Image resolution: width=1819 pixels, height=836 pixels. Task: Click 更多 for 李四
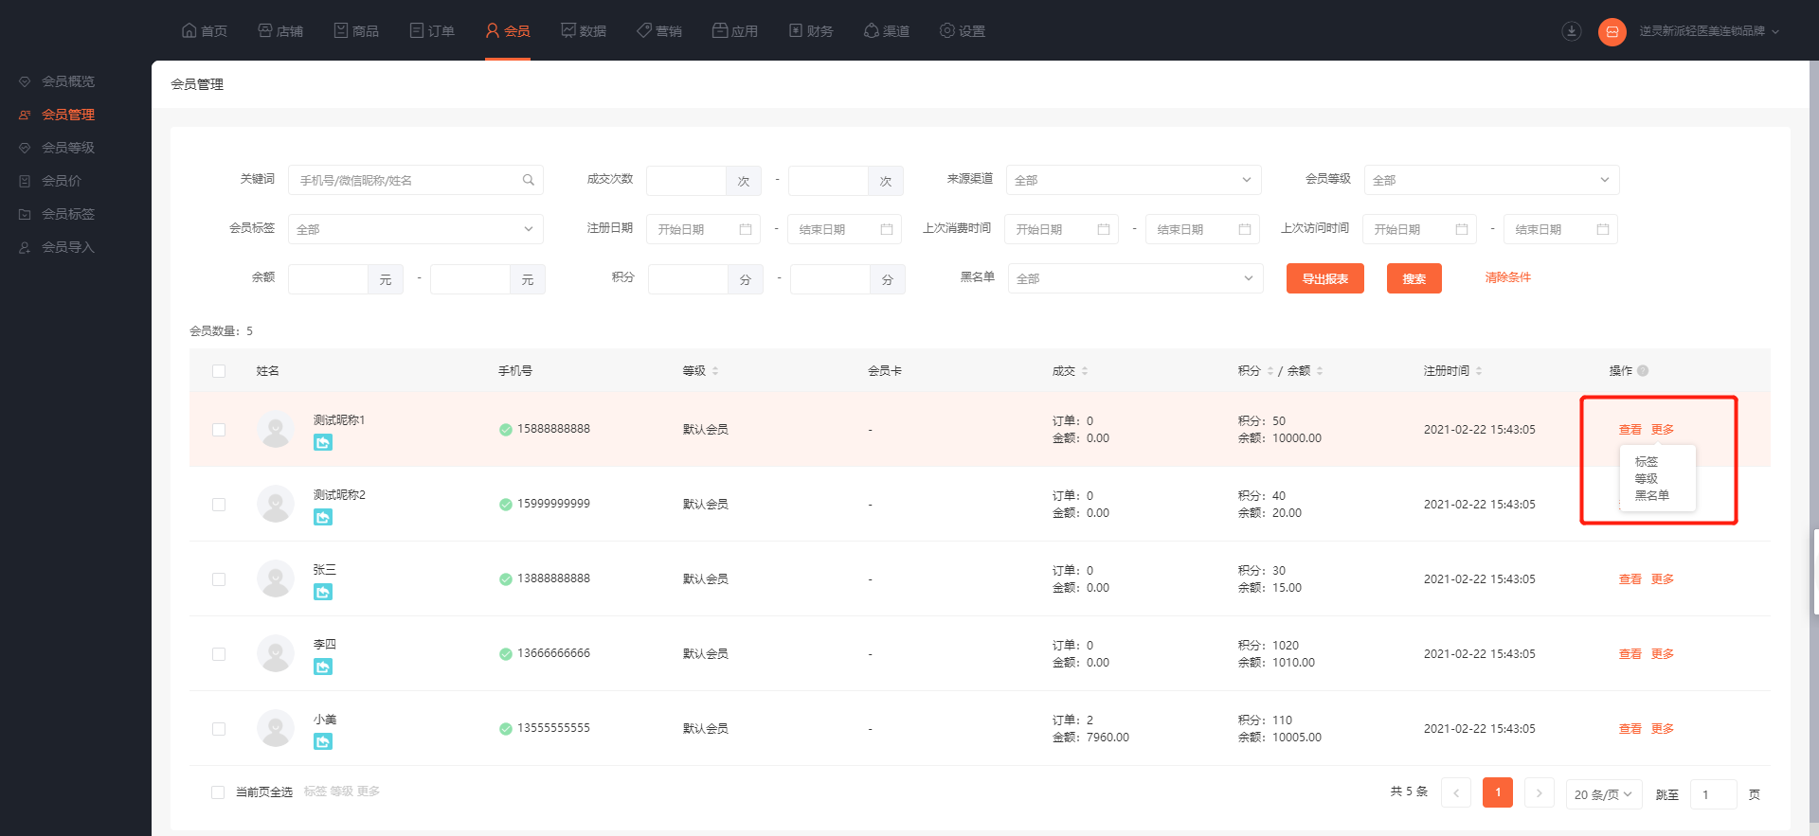pyautogui.click(x=1663, y=654)
